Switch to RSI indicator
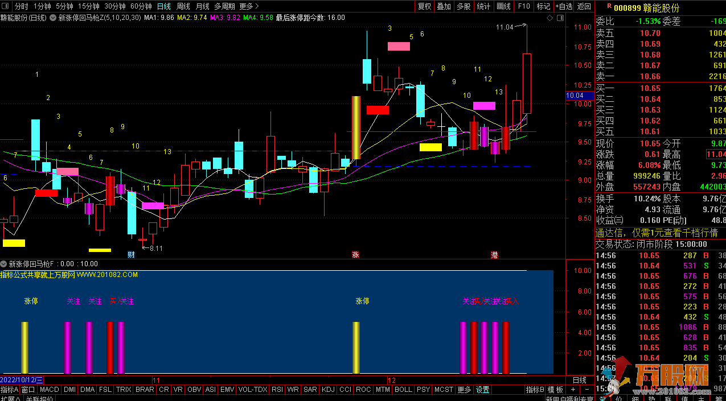726x401 pixels. pyautogui.click(x=277, y=390)
